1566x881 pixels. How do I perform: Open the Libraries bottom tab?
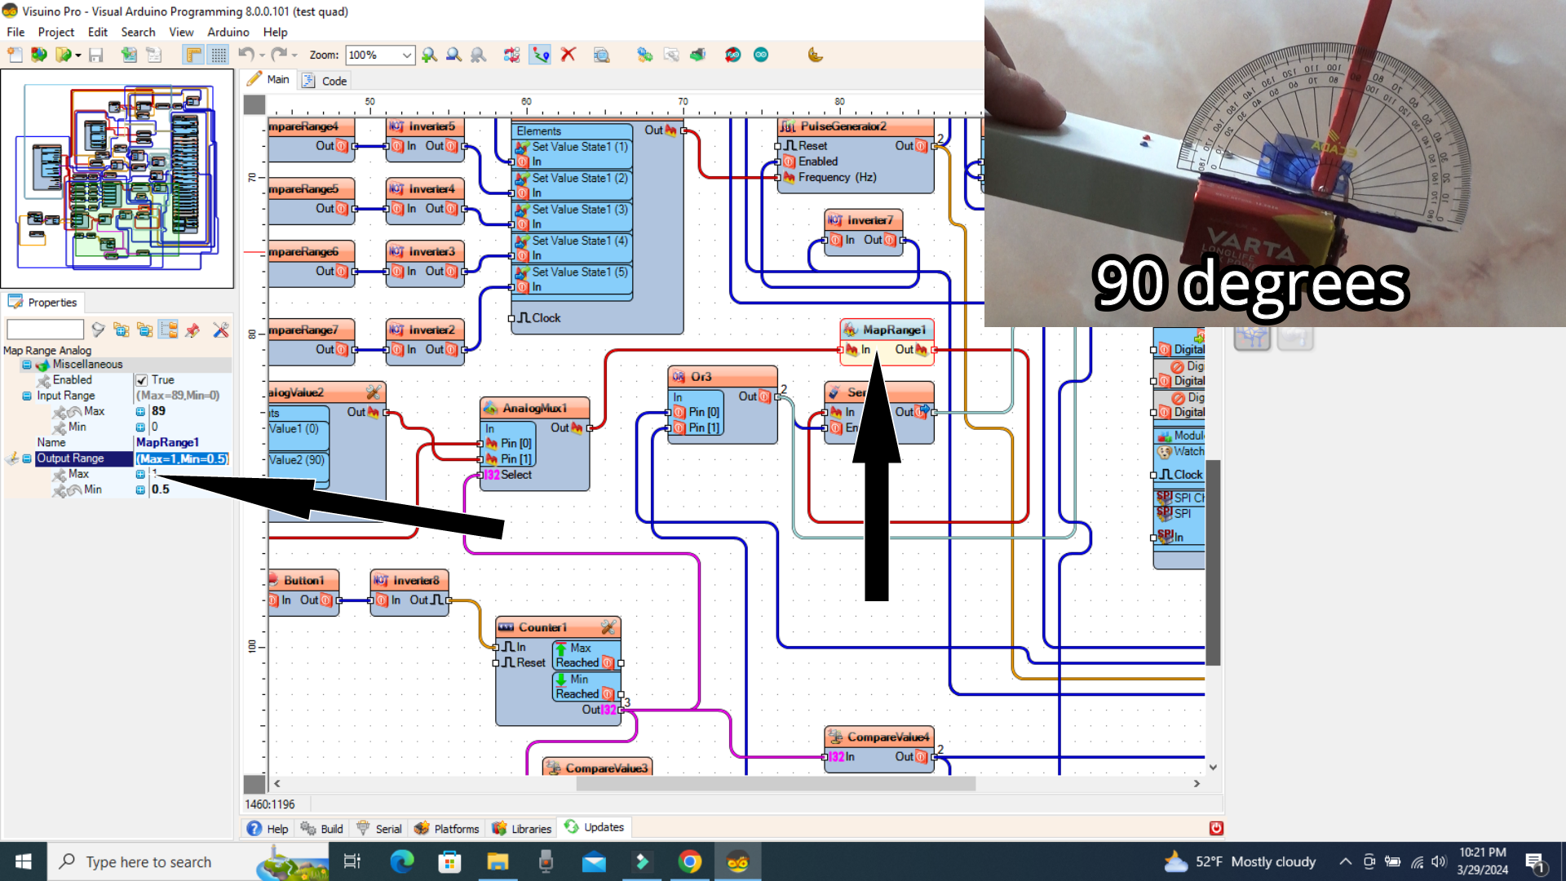point(522,828)
